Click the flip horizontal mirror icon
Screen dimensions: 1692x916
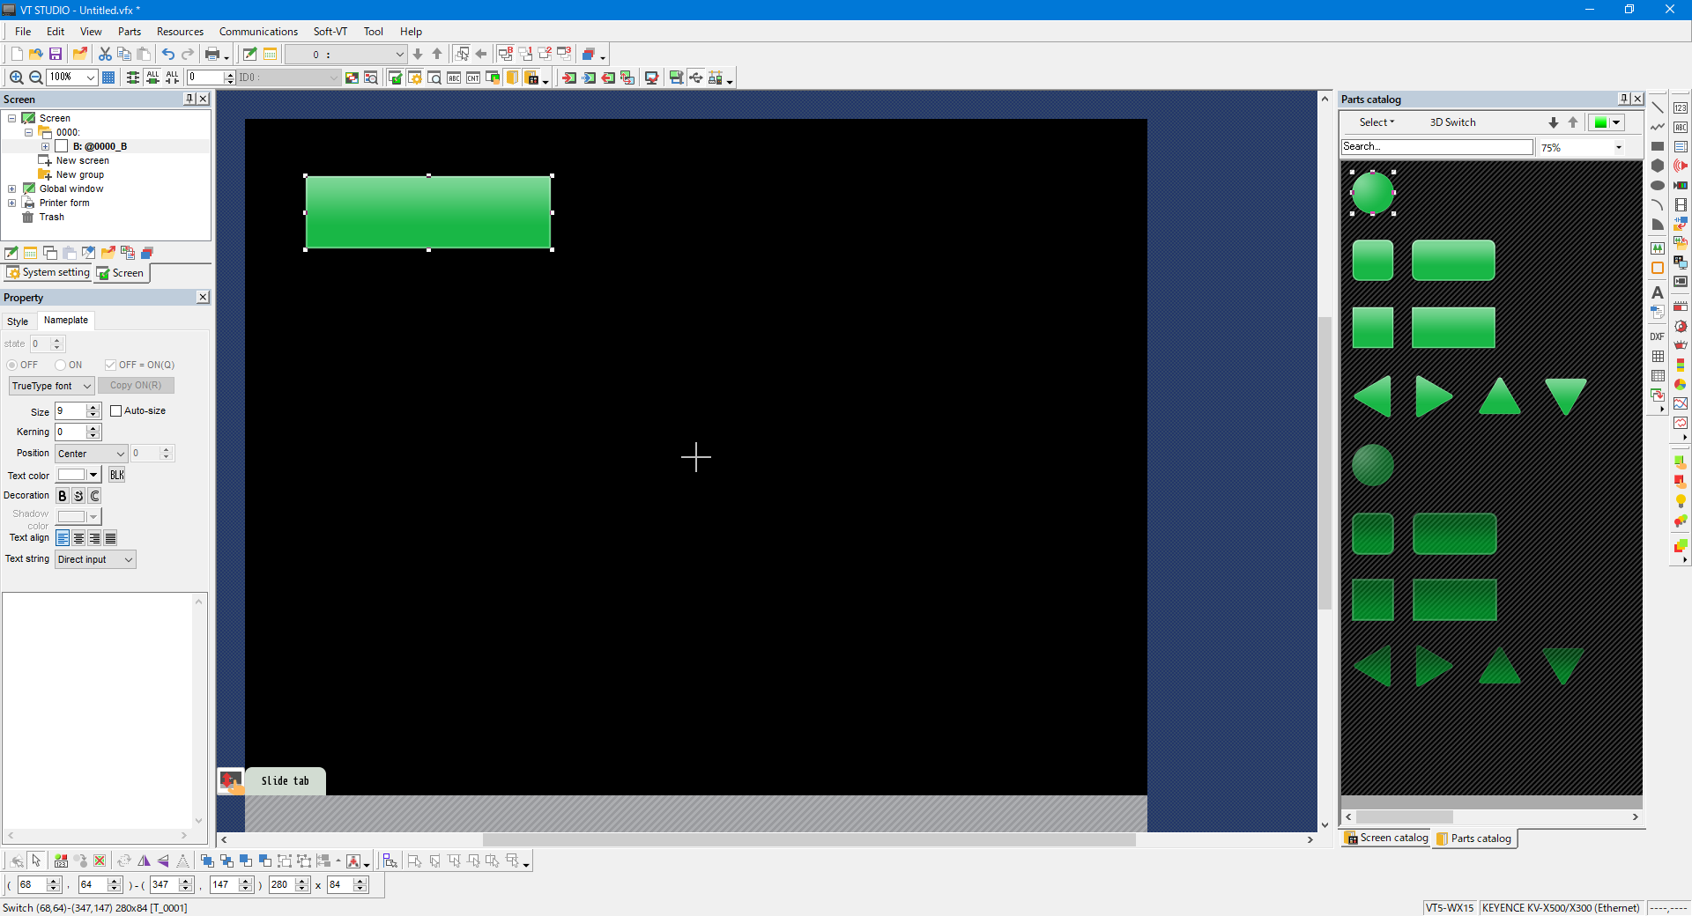point(144,861)
